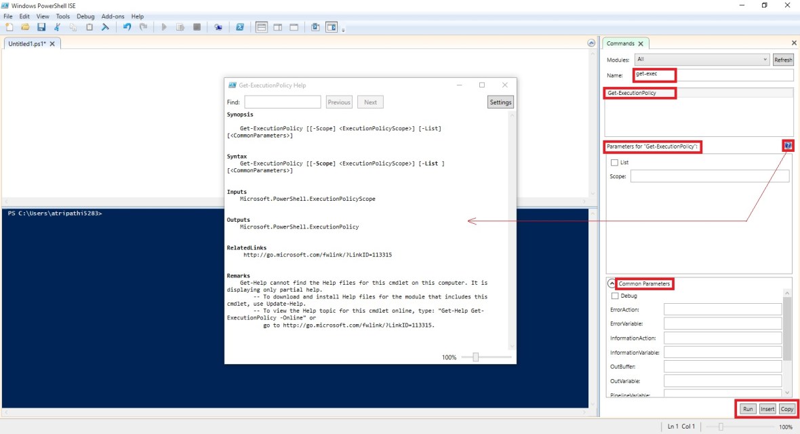800x434 pixels.
Task: Collapse the Common Parameters section
Action: (612, 284)
